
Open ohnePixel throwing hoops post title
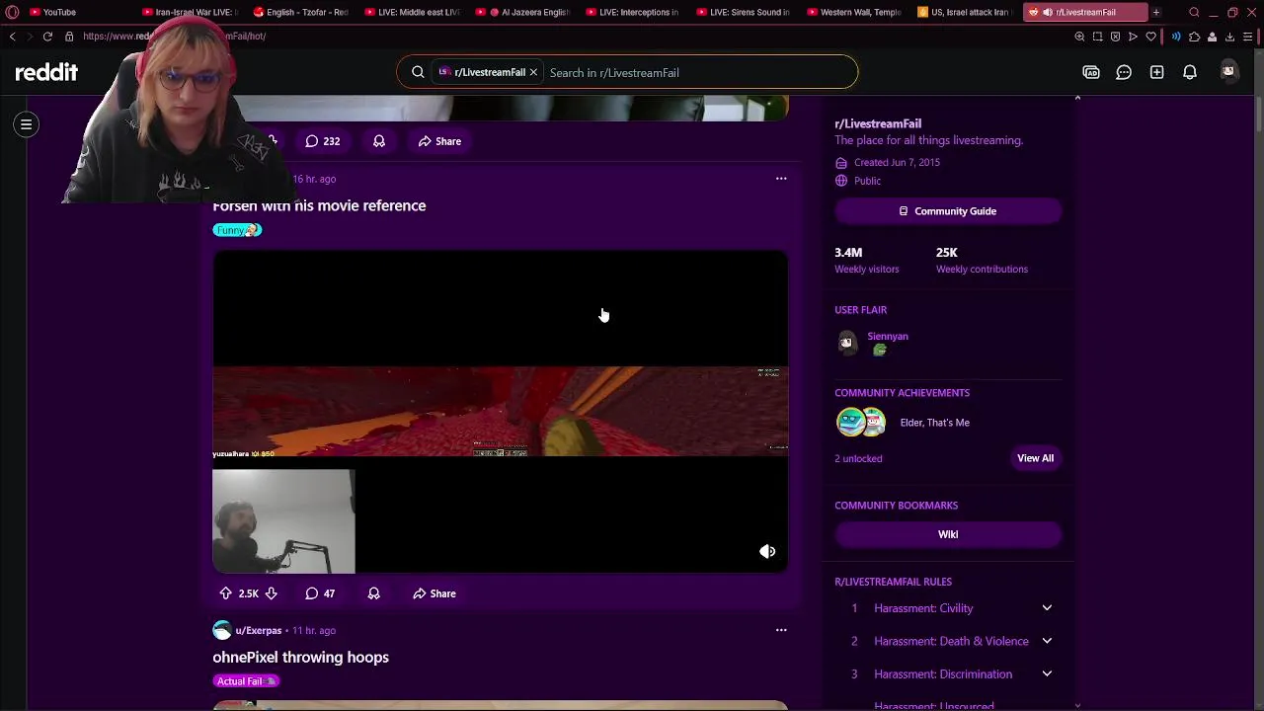pos(300,657)
